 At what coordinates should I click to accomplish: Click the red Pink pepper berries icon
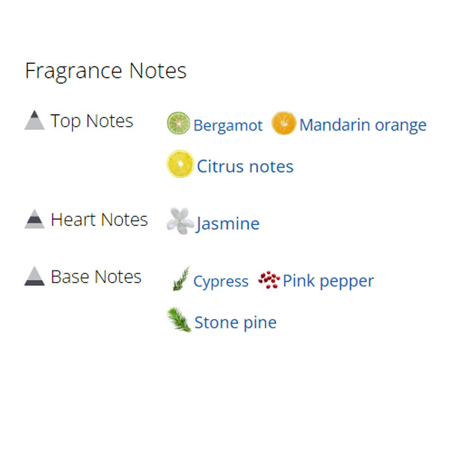pyautogui.click(x=268, y=280)
